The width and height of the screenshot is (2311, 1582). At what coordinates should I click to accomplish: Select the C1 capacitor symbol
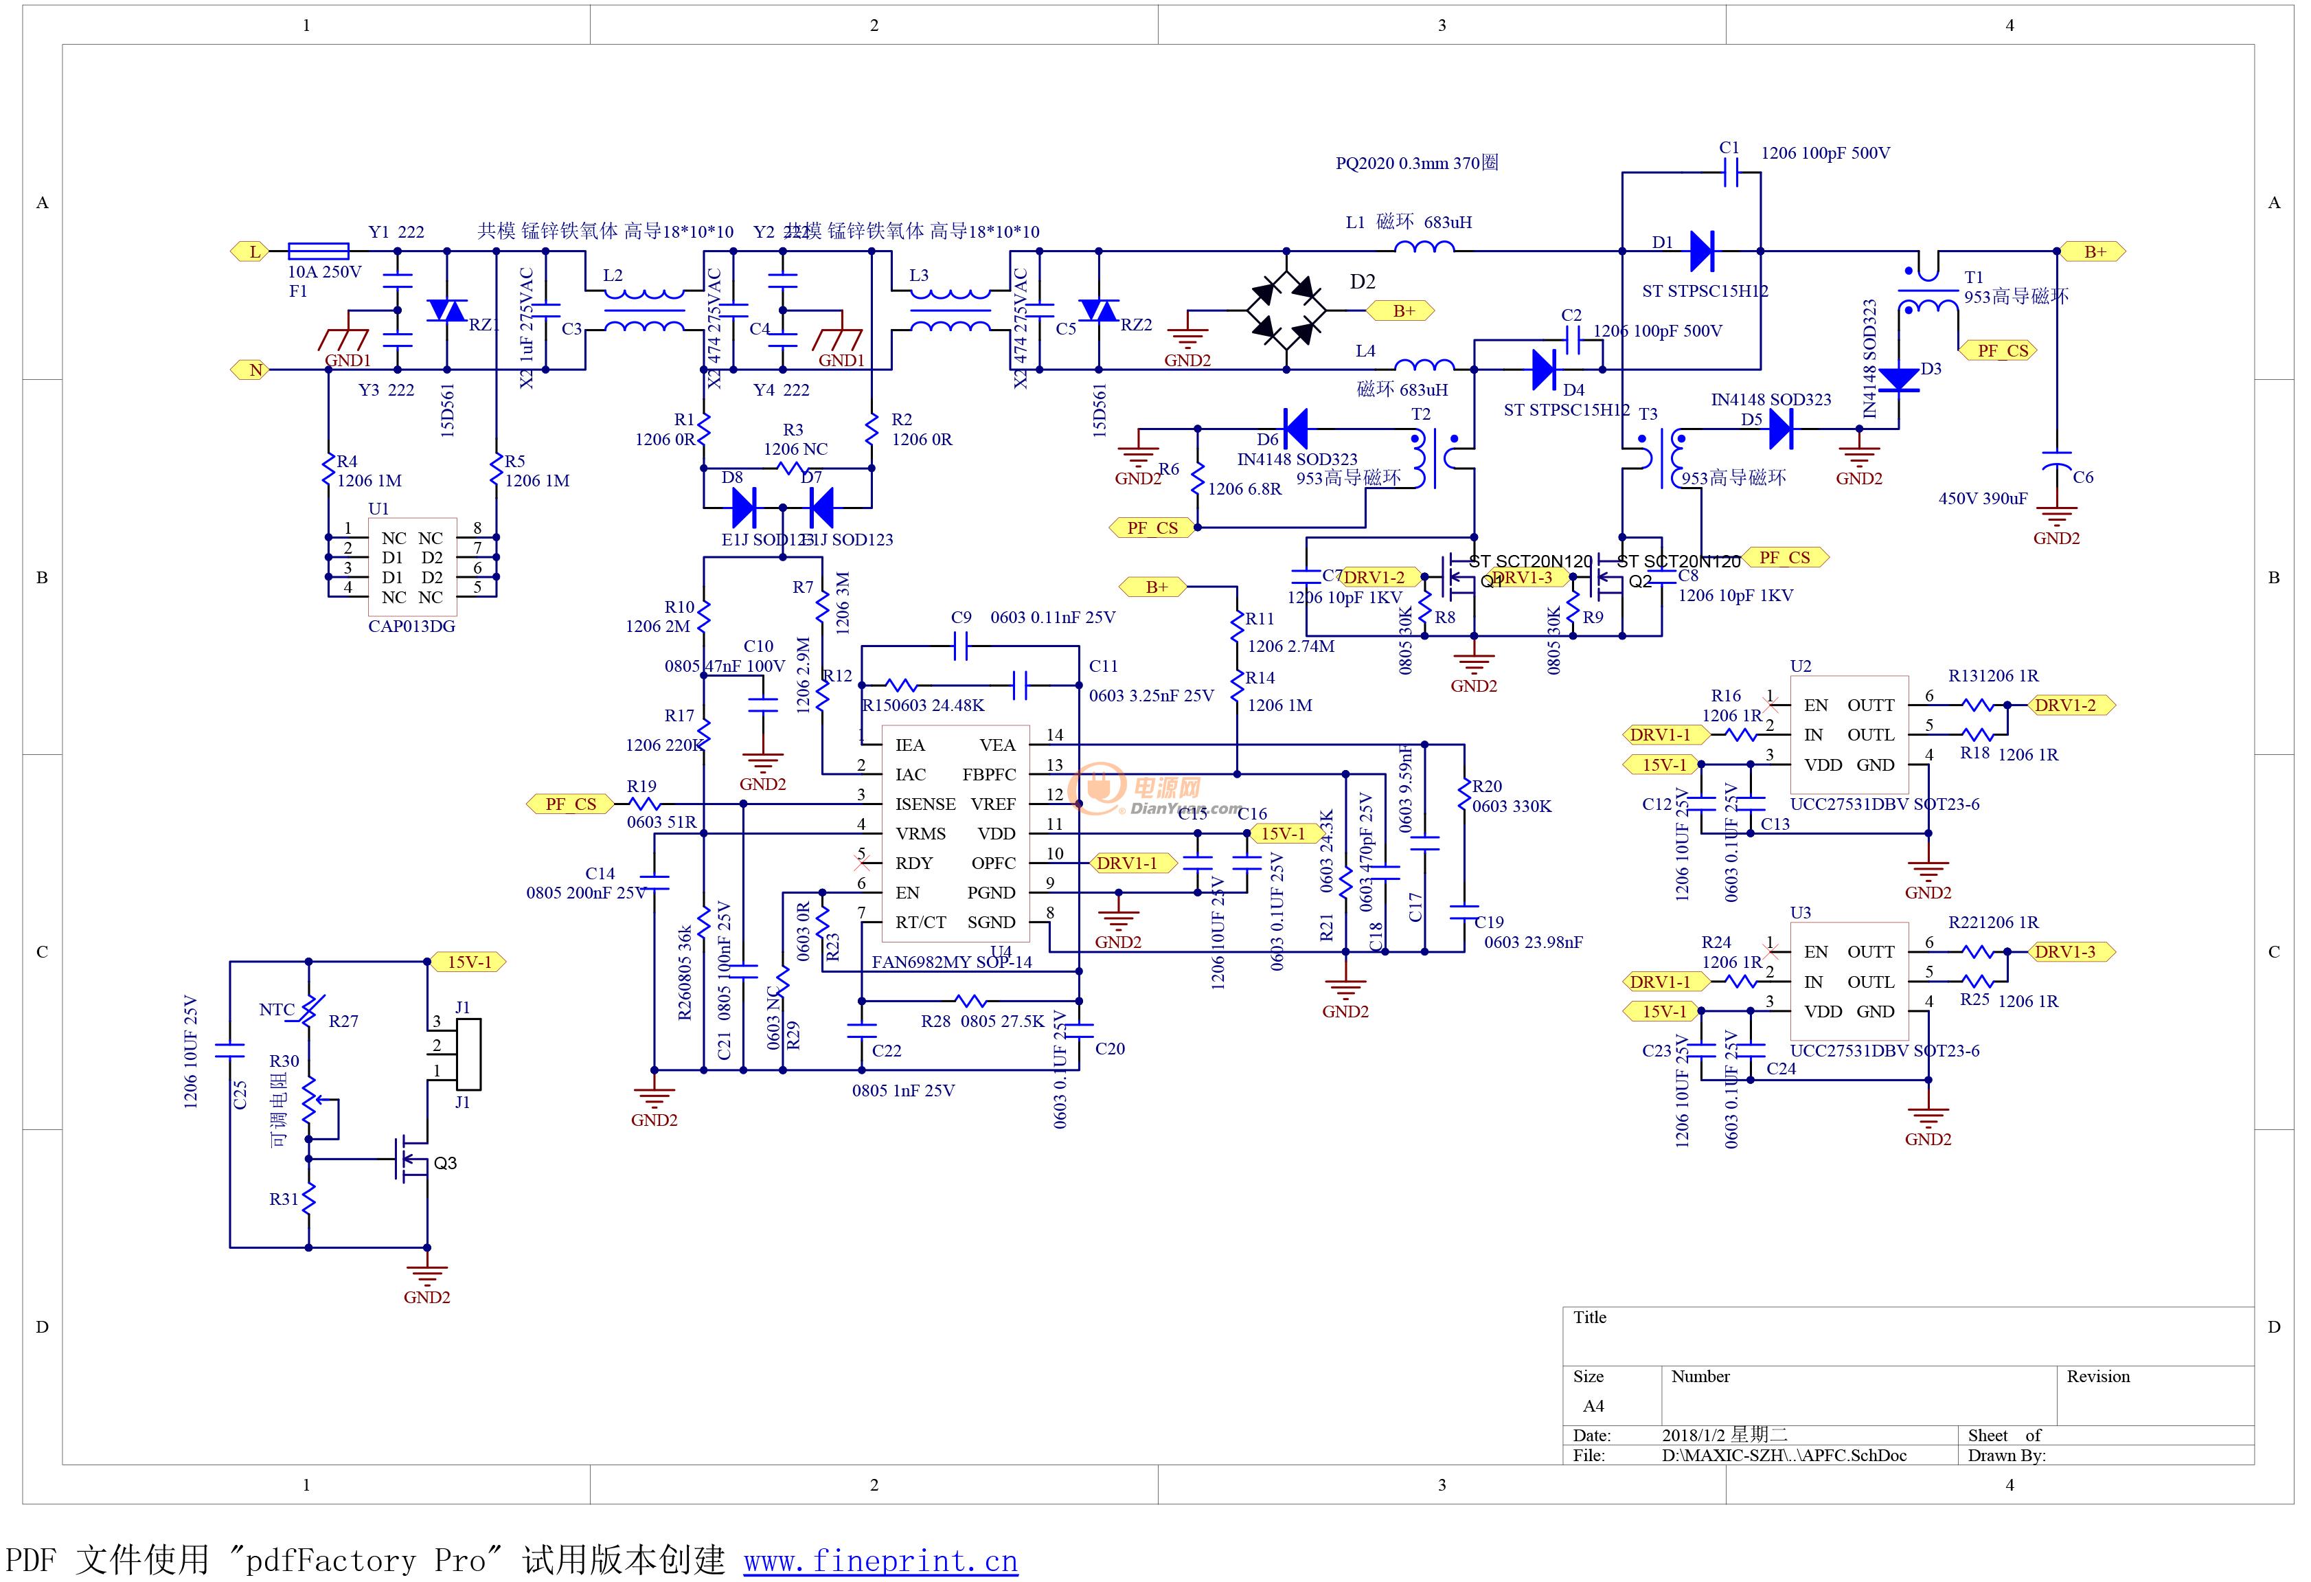coord(1731,173)
